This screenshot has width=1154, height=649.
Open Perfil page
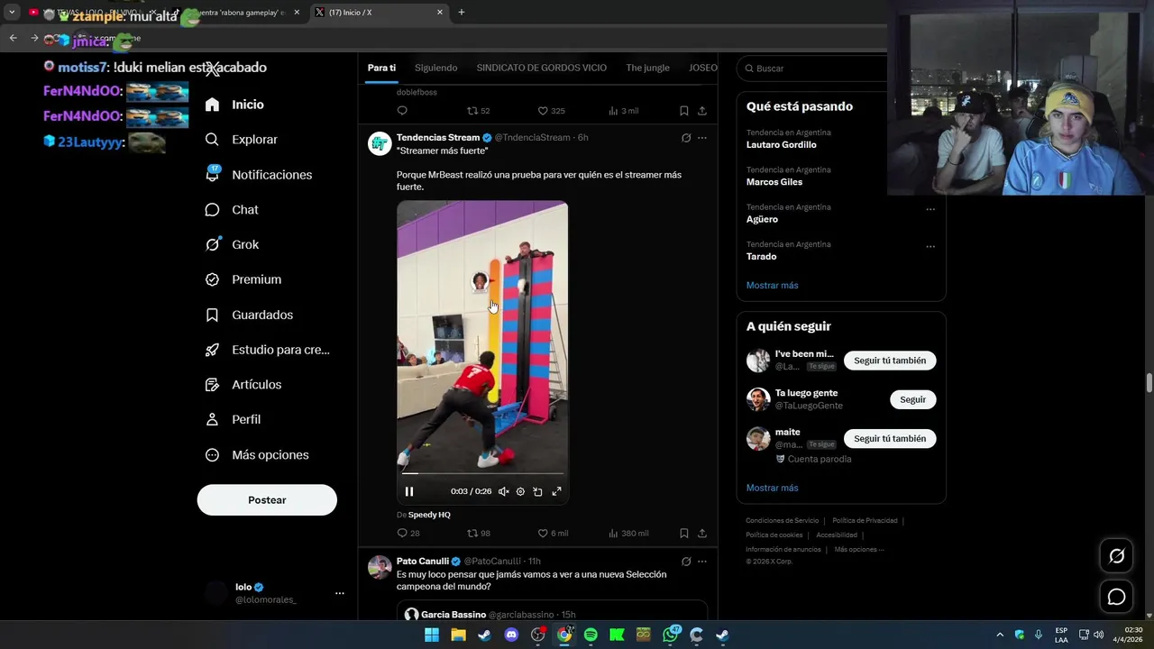233,419
